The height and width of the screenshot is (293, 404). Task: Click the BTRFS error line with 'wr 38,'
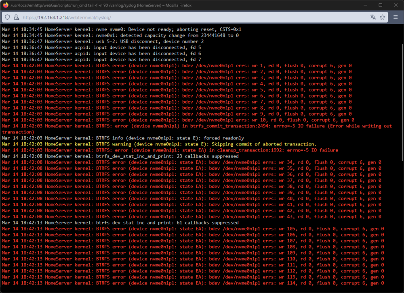pyautogui.click(x=191, y=186)
